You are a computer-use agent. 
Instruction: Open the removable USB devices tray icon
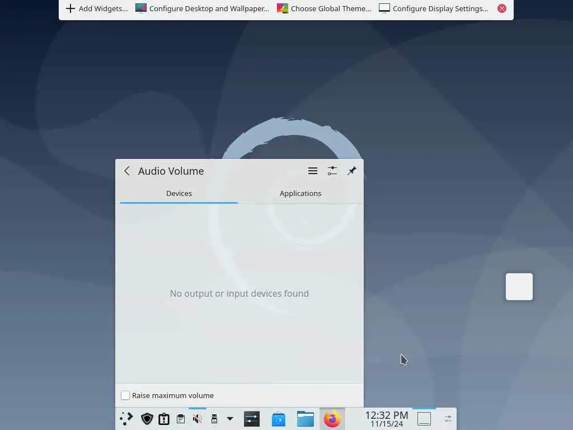click(x=214, y=419)
